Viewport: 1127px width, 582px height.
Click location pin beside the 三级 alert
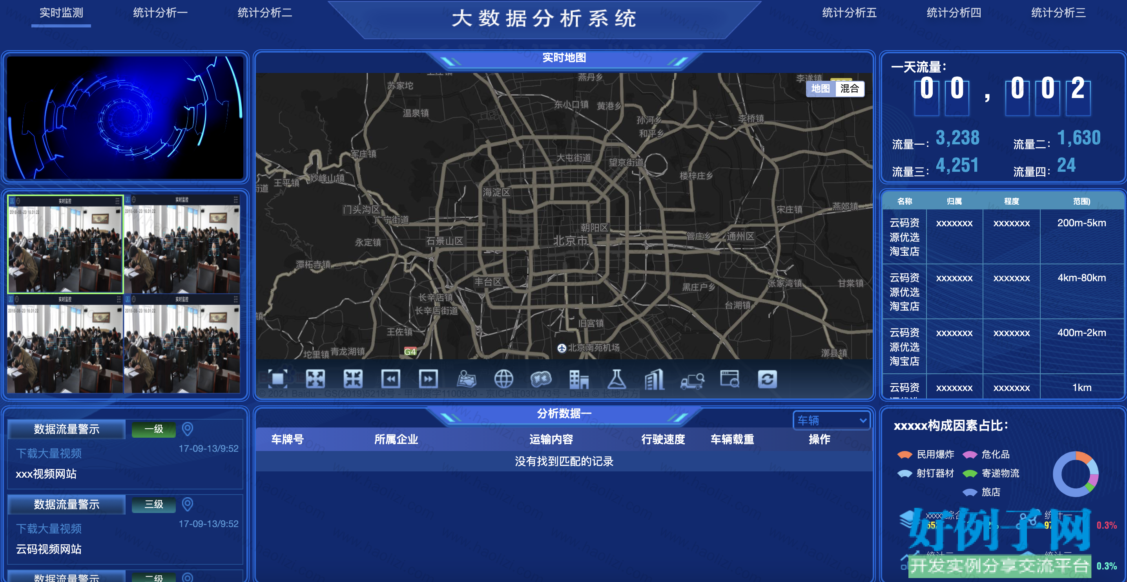coord(187,504)
